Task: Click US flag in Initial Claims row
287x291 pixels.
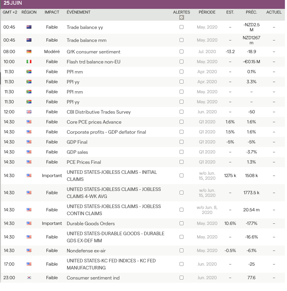Action: click(29, 176)
